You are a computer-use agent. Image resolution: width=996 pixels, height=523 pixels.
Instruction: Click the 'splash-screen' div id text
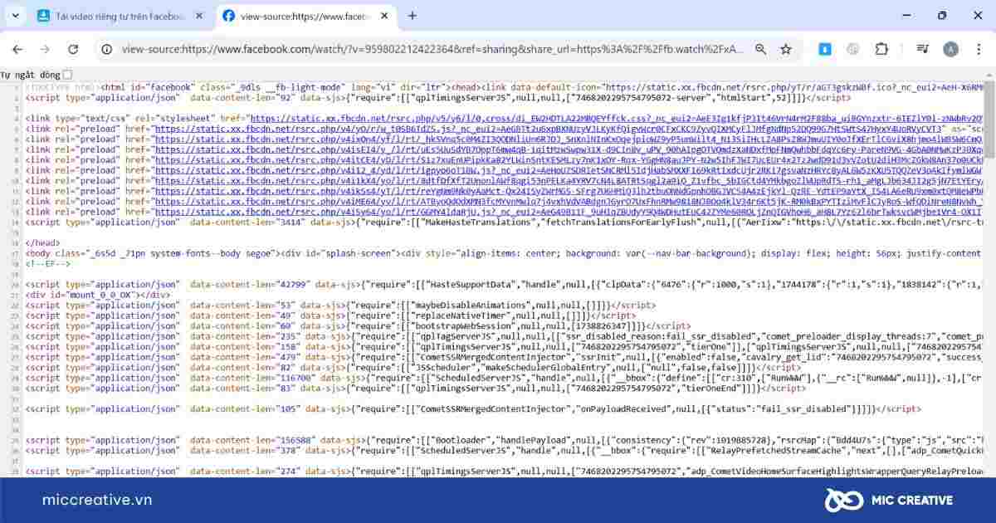pyautogui.click(x=359, y=253)
